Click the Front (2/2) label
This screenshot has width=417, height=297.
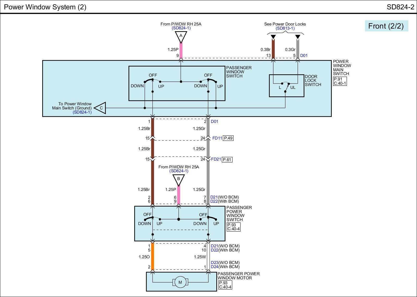(x=386, y=26)
